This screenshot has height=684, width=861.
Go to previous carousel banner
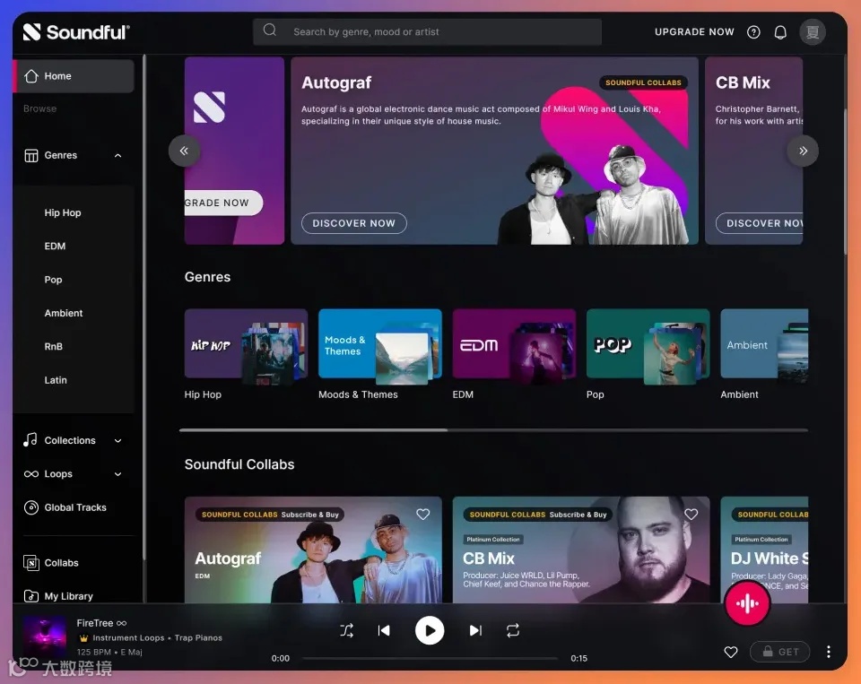[184, 151]
